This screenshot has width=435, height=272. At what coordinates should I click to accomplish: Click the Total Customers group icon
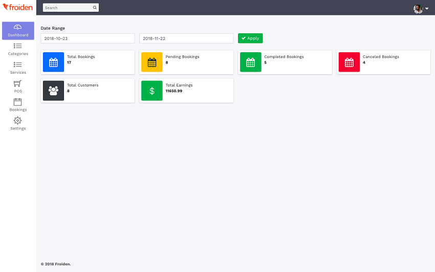53,91
